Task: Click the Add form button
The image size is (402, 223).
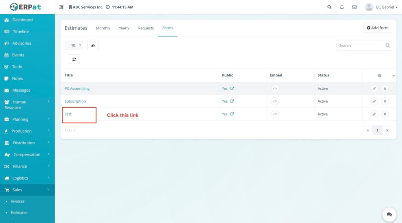Action: click(x=377, y=28)
